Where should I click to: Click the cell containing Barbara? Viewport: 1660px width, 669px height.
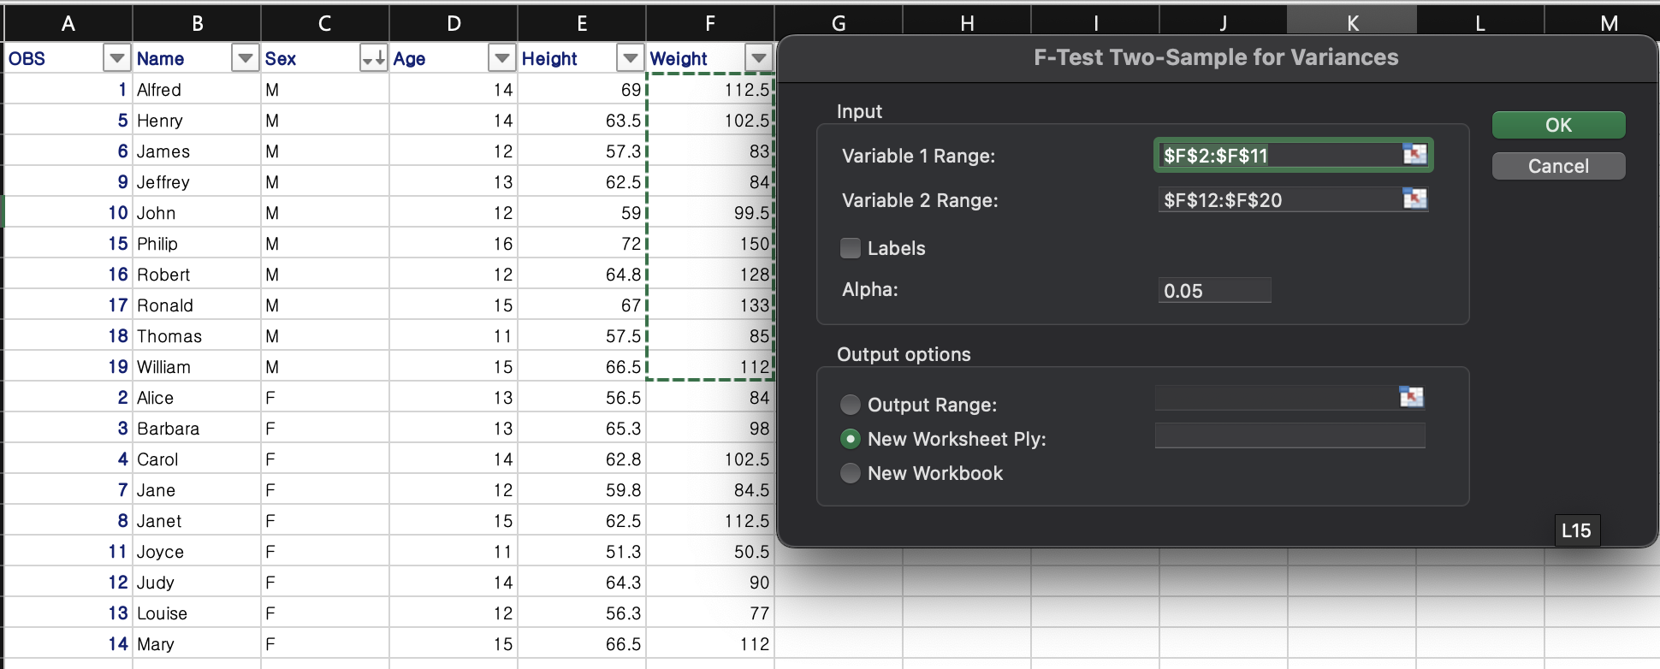point(197,429)
